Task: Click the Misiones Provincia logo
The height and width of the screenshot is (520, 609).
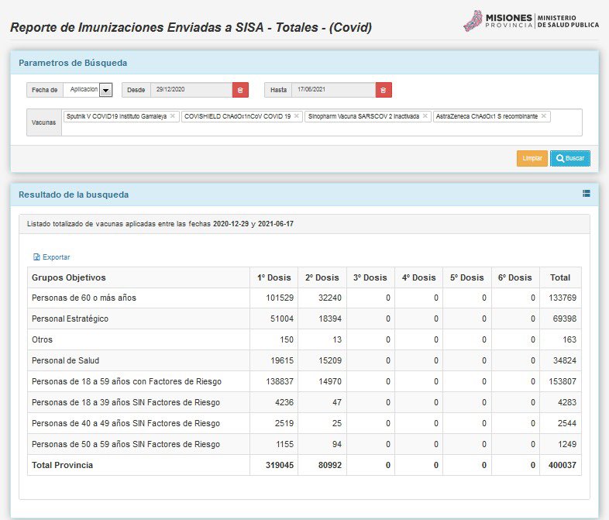Action: pos(531,20)
